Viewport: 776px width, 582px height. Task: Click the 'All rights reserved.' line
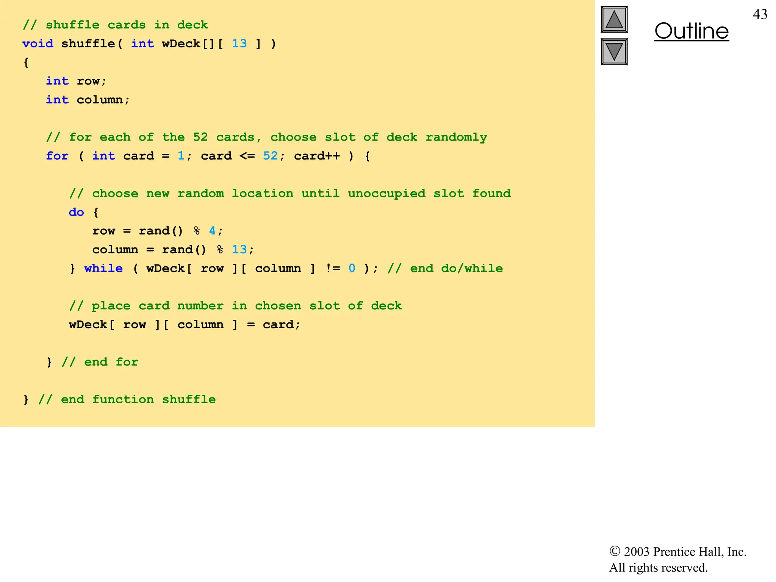click(x=658, y=568)
